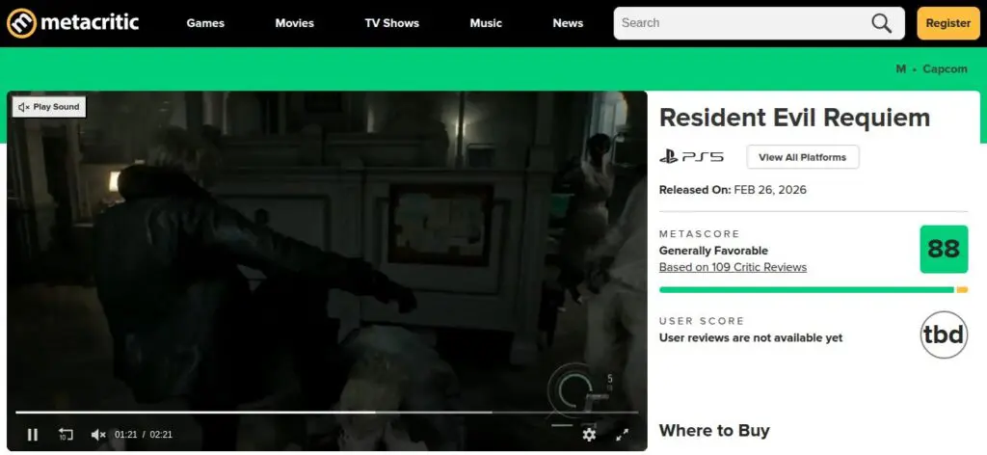987x455 pixels.
Task: Enter fullscreen video mode
Action: point(623,435)
